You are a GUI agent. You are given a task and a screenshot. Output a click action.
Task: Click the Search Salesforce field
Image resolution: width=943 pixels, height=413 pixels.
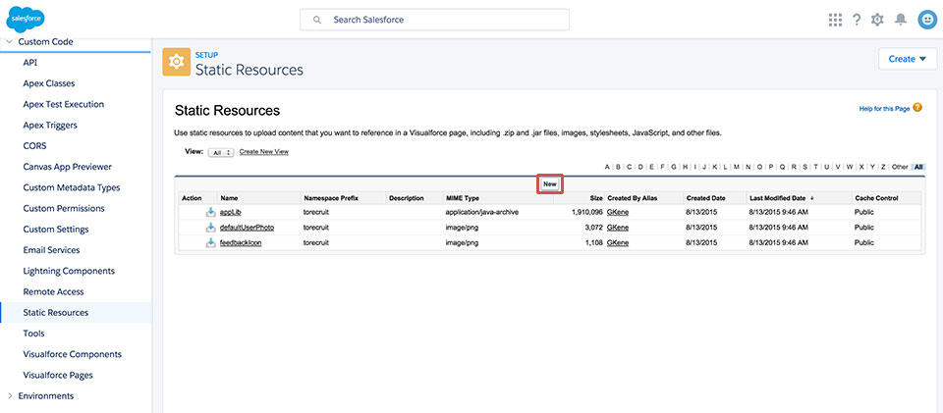tap(434, 20)
